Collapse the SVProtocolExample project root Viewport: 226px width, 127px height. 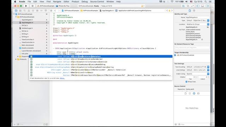pyautogui.click(x=14, y=14)
